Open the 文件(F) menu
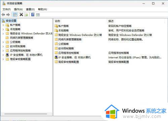The width and height of the screenshot is (168, 121). (7, 9)
